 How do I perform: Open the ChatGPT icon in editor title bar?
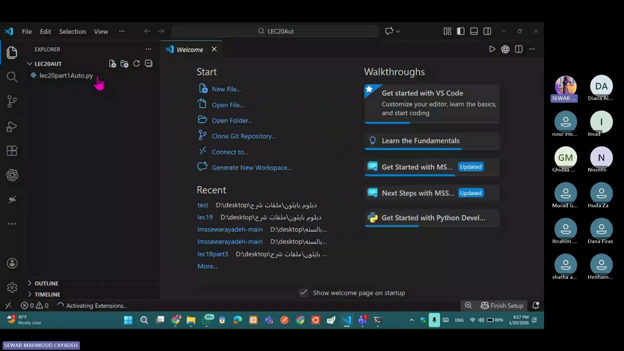[x=505, y=49]
